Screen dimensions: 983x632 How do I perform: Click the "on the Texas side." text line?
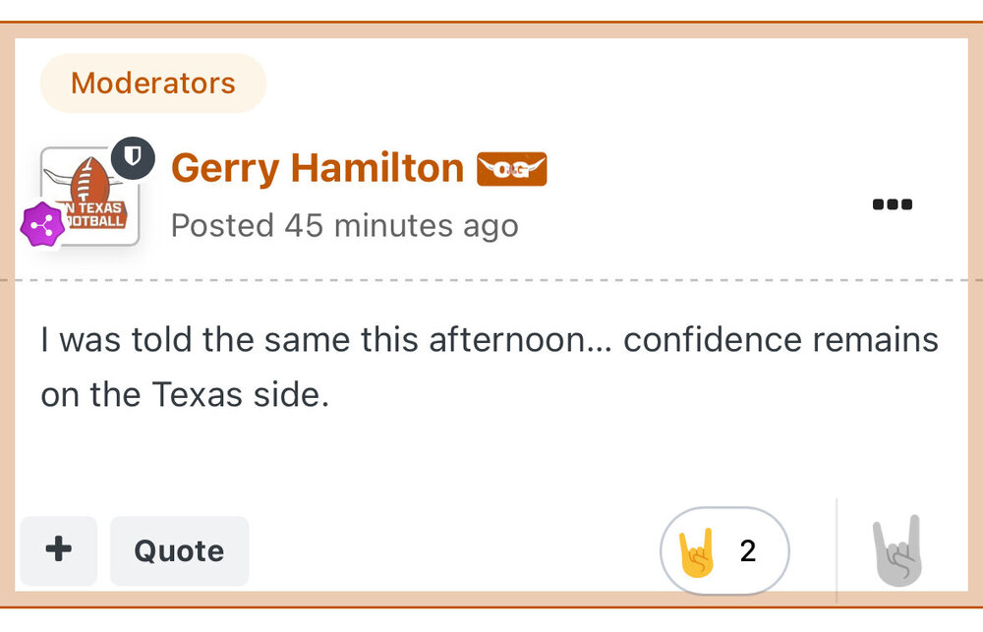coord(184,394)
